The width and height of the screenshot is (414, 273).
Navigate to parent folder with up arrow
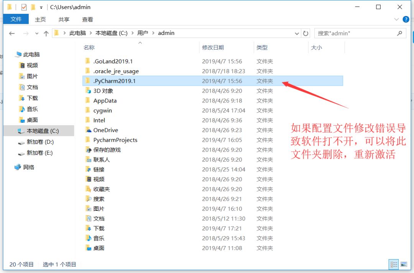(46, 33)
